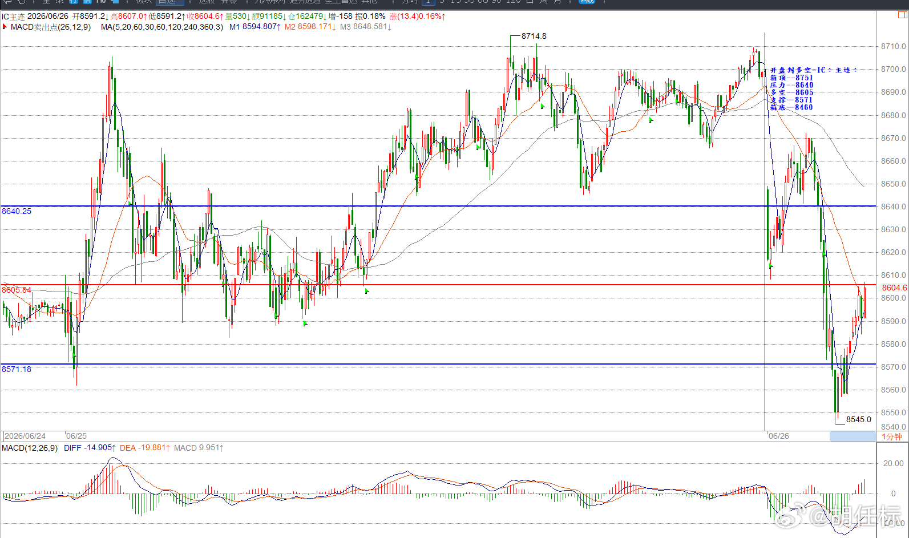Click the open interest 仓162479
909x538 pixels.
308,17
